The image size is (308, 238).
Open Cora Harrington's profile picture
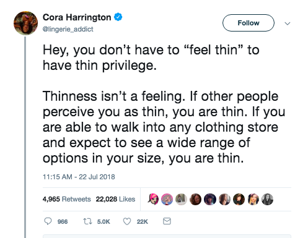point(25,23)
